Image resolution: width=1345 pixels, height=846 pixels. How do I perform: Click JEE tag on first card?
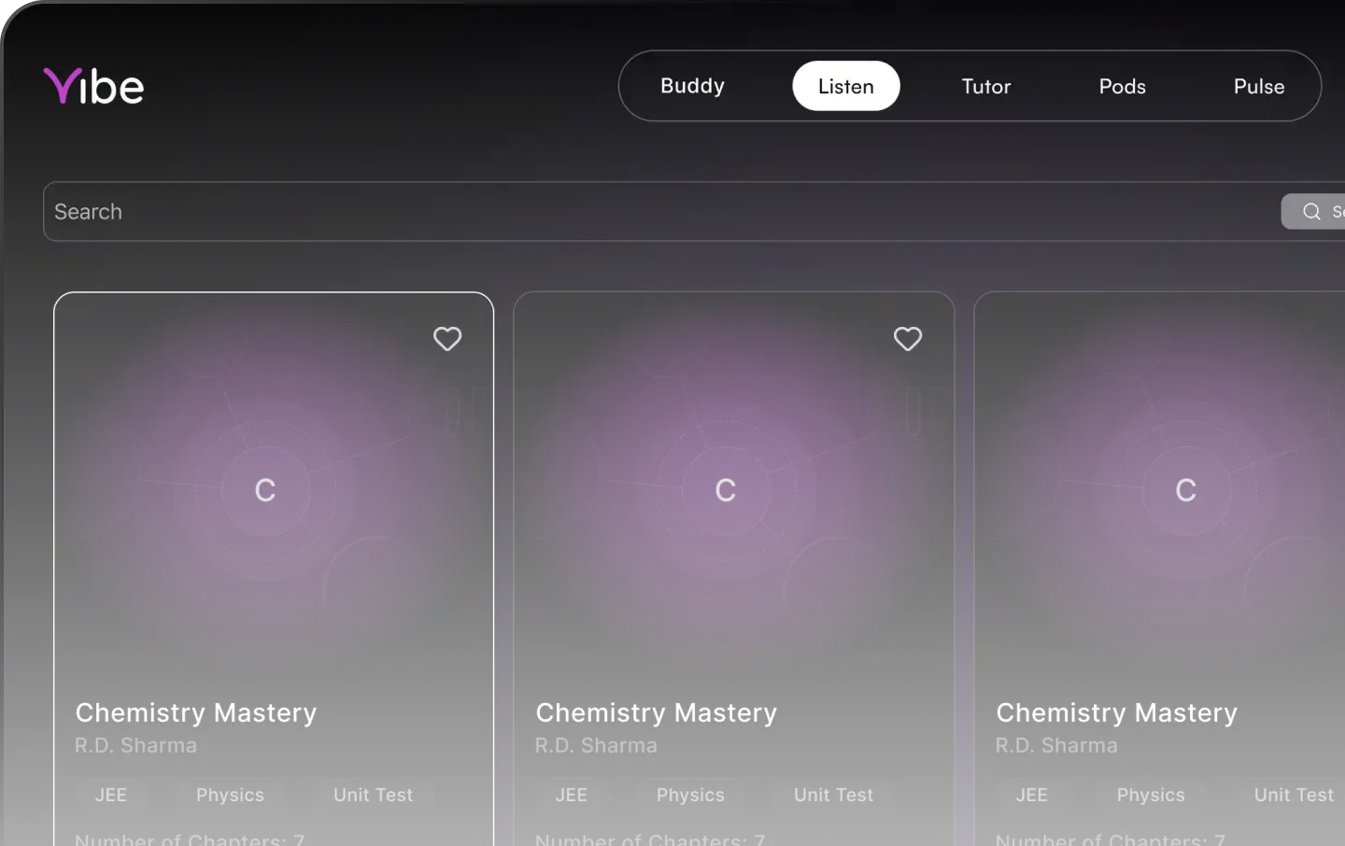[110, 795]
